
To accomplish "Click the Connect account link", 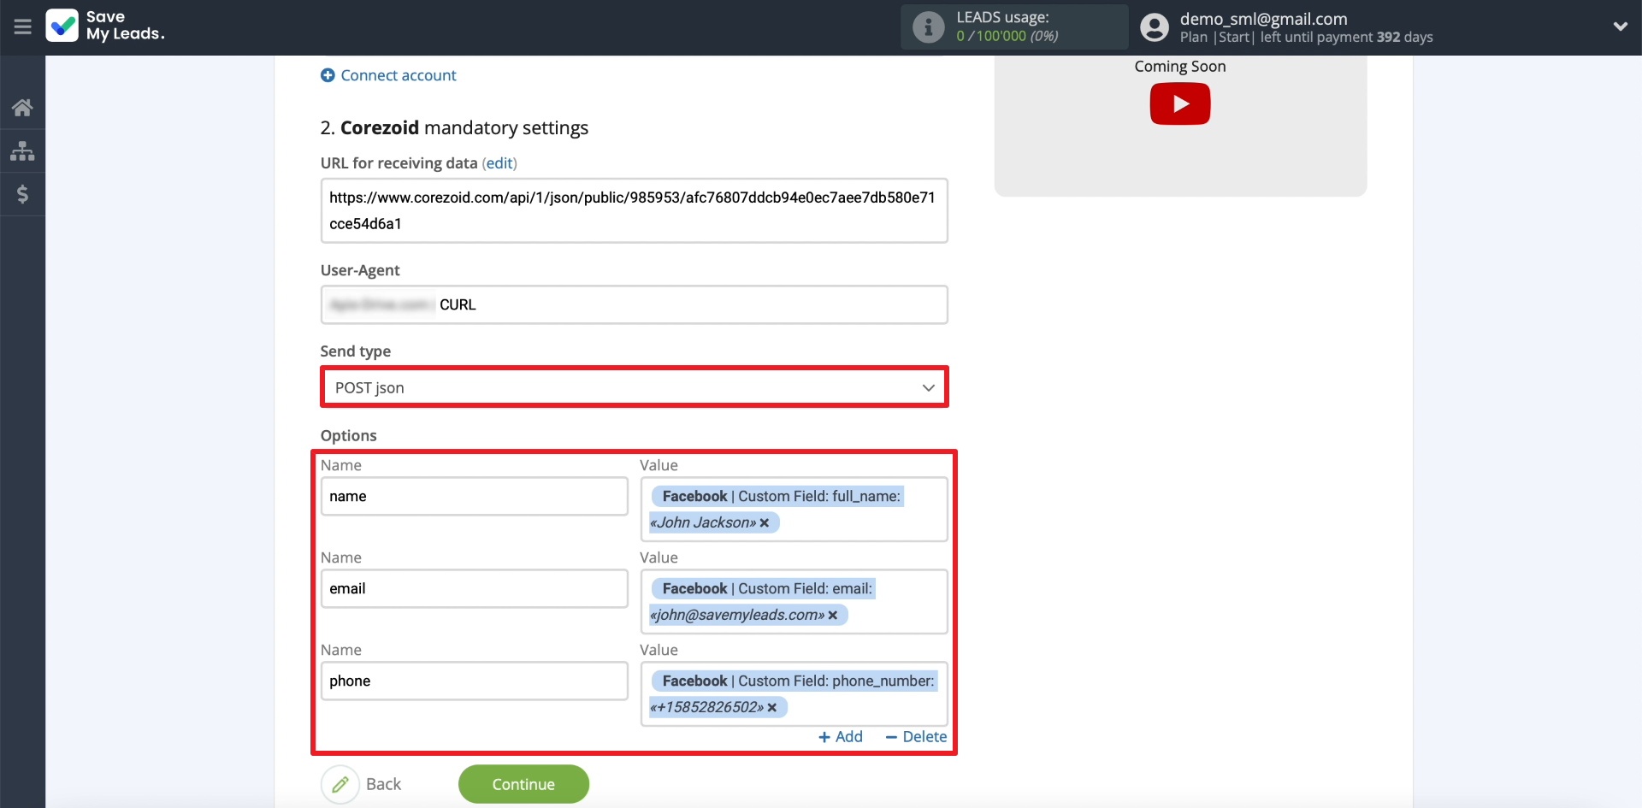I will click(399, 75).
